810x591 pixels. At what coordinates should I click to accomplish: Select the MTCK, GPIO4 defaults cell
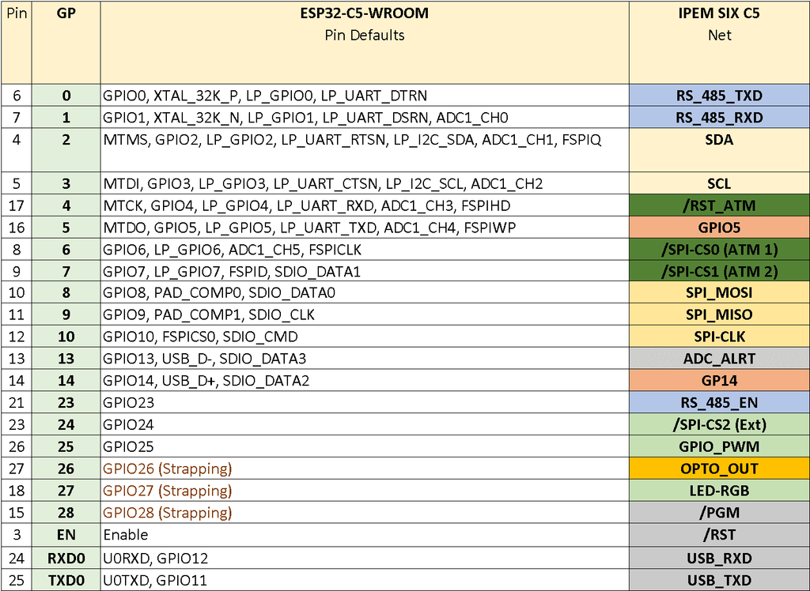[365, 205]
